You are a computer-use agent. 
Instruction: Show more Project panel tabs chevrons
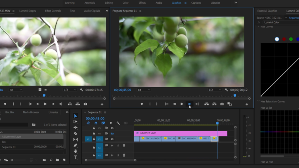(x=67, y=112)
